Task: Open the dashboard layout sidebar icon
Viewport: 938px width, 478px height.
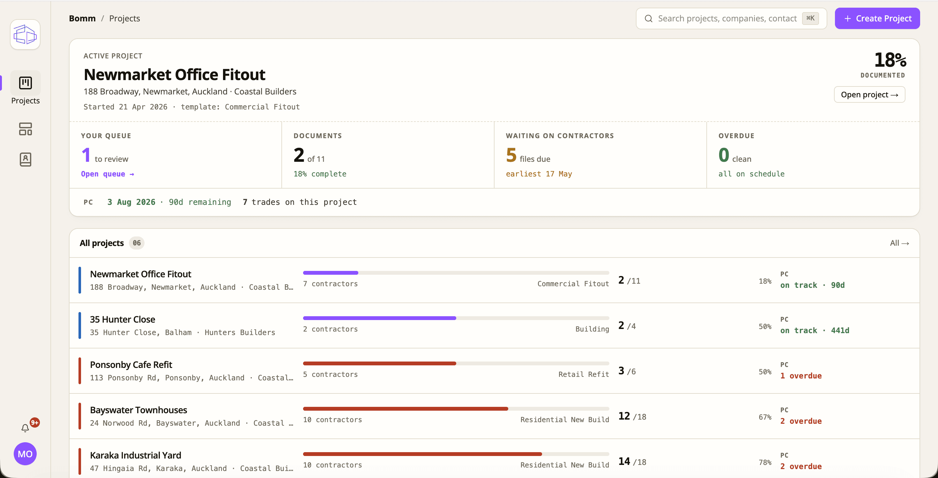Action: 25,129
